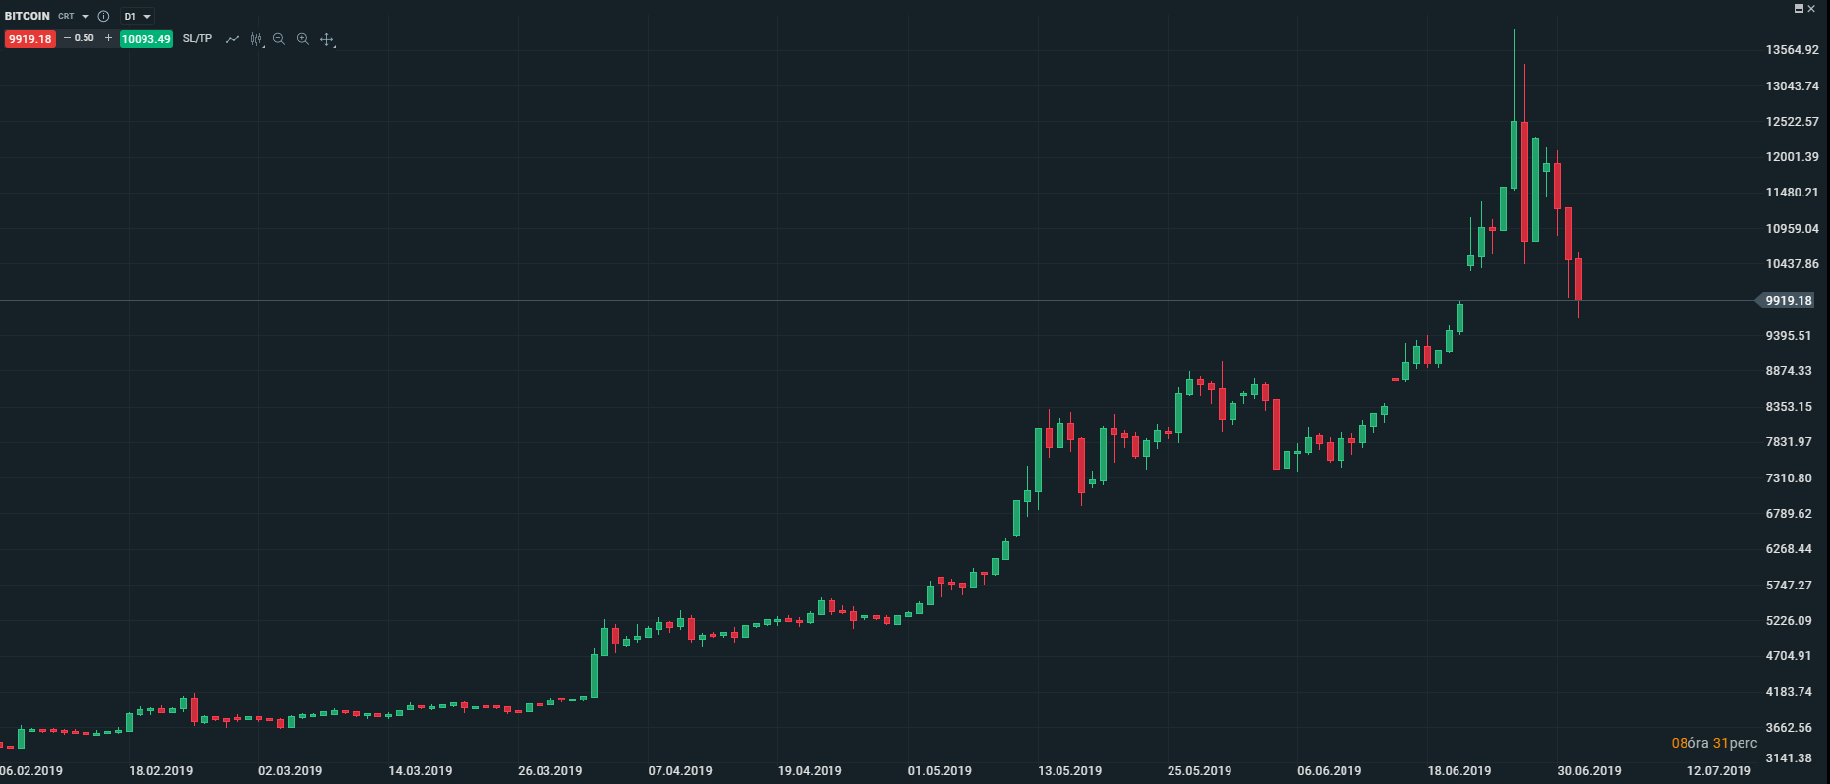Viewport: 1830px width, 784px height.
Task: Click the 13.05.2019 date on time axis
Action: (x=1069, y=771)
